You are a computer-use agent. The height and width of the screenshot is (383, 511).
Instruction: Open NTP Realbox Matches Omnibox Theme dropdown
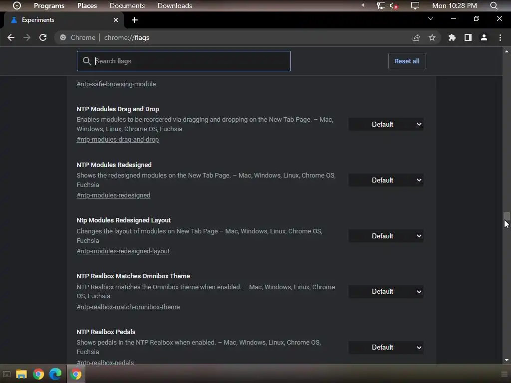(386, 291)
